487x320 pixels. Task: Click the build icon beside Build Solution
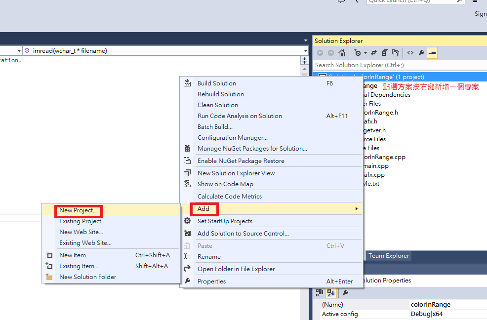pyautogui.click(x=187, y=83)
